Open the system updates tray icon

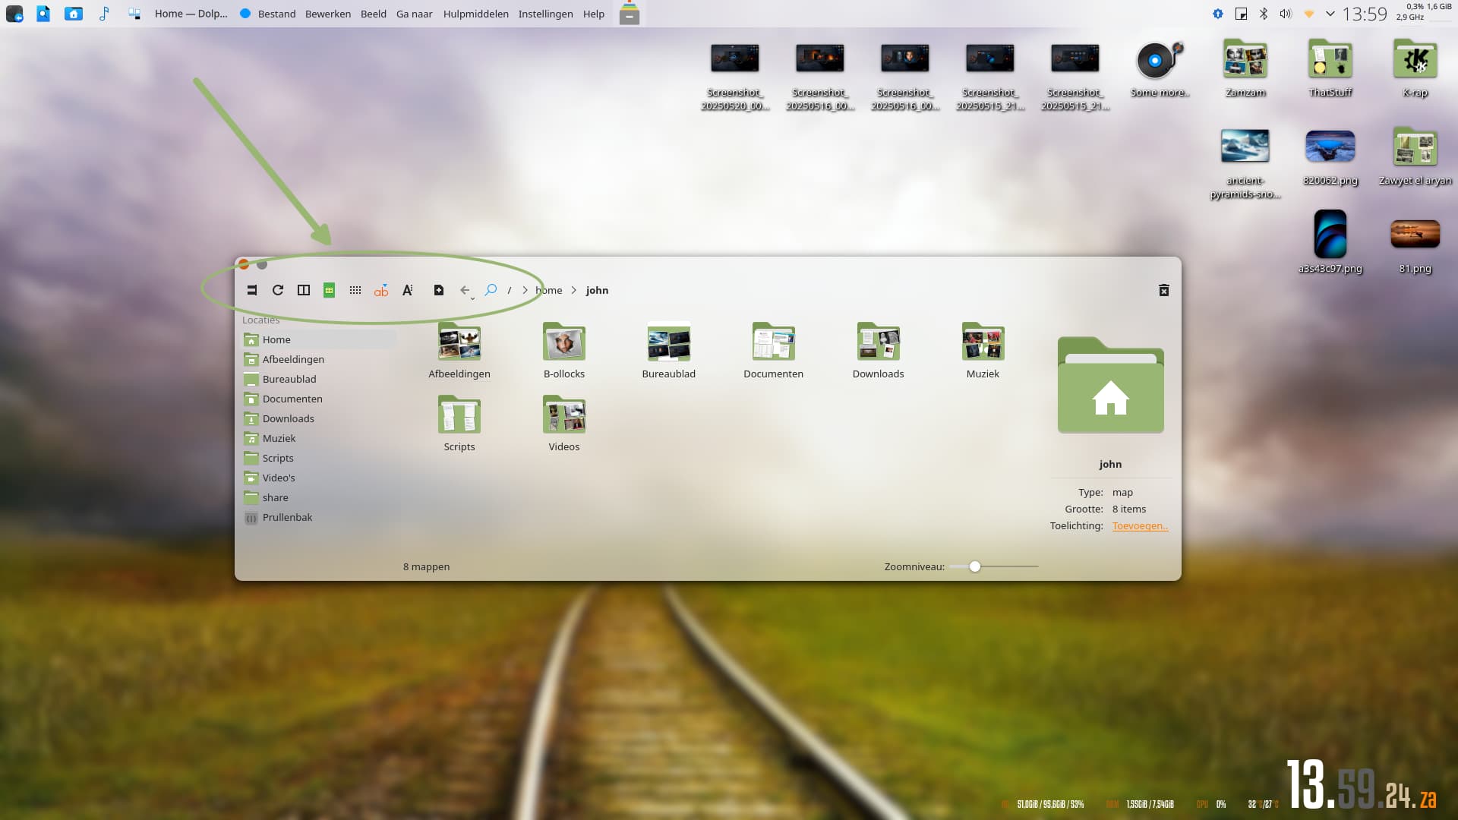1218,14
